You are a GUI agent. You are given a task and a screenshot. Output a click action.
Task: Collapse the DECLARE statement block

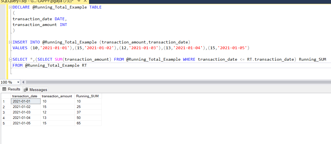point(10,7)
